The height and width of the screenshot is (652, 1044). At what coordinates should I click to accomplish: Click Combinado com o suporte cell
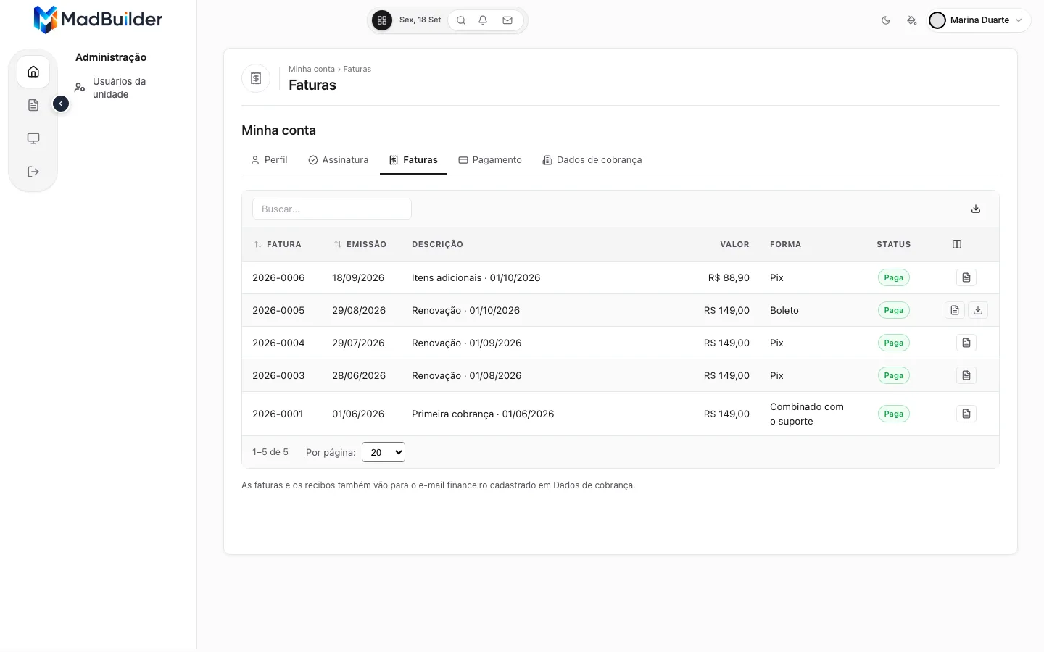click(807, 414)
